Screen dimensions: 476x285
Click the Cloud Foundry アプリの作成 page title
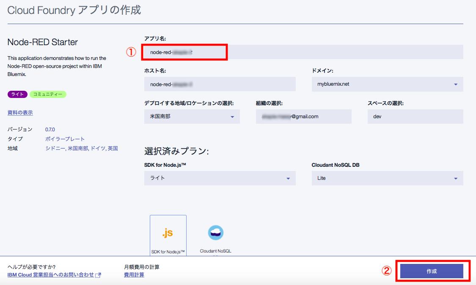74,10
